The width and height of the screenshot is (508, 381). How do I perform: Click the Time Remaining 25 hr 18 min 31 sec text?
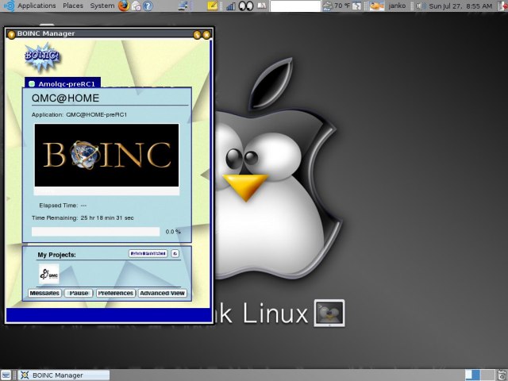point(83,218)
